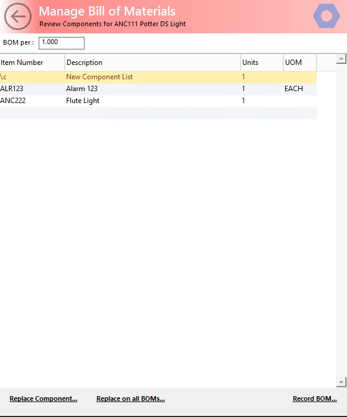Viewport: 347px width, 417px height.
Task: Select the New Component List row
Action: click(x=158, y=77)
